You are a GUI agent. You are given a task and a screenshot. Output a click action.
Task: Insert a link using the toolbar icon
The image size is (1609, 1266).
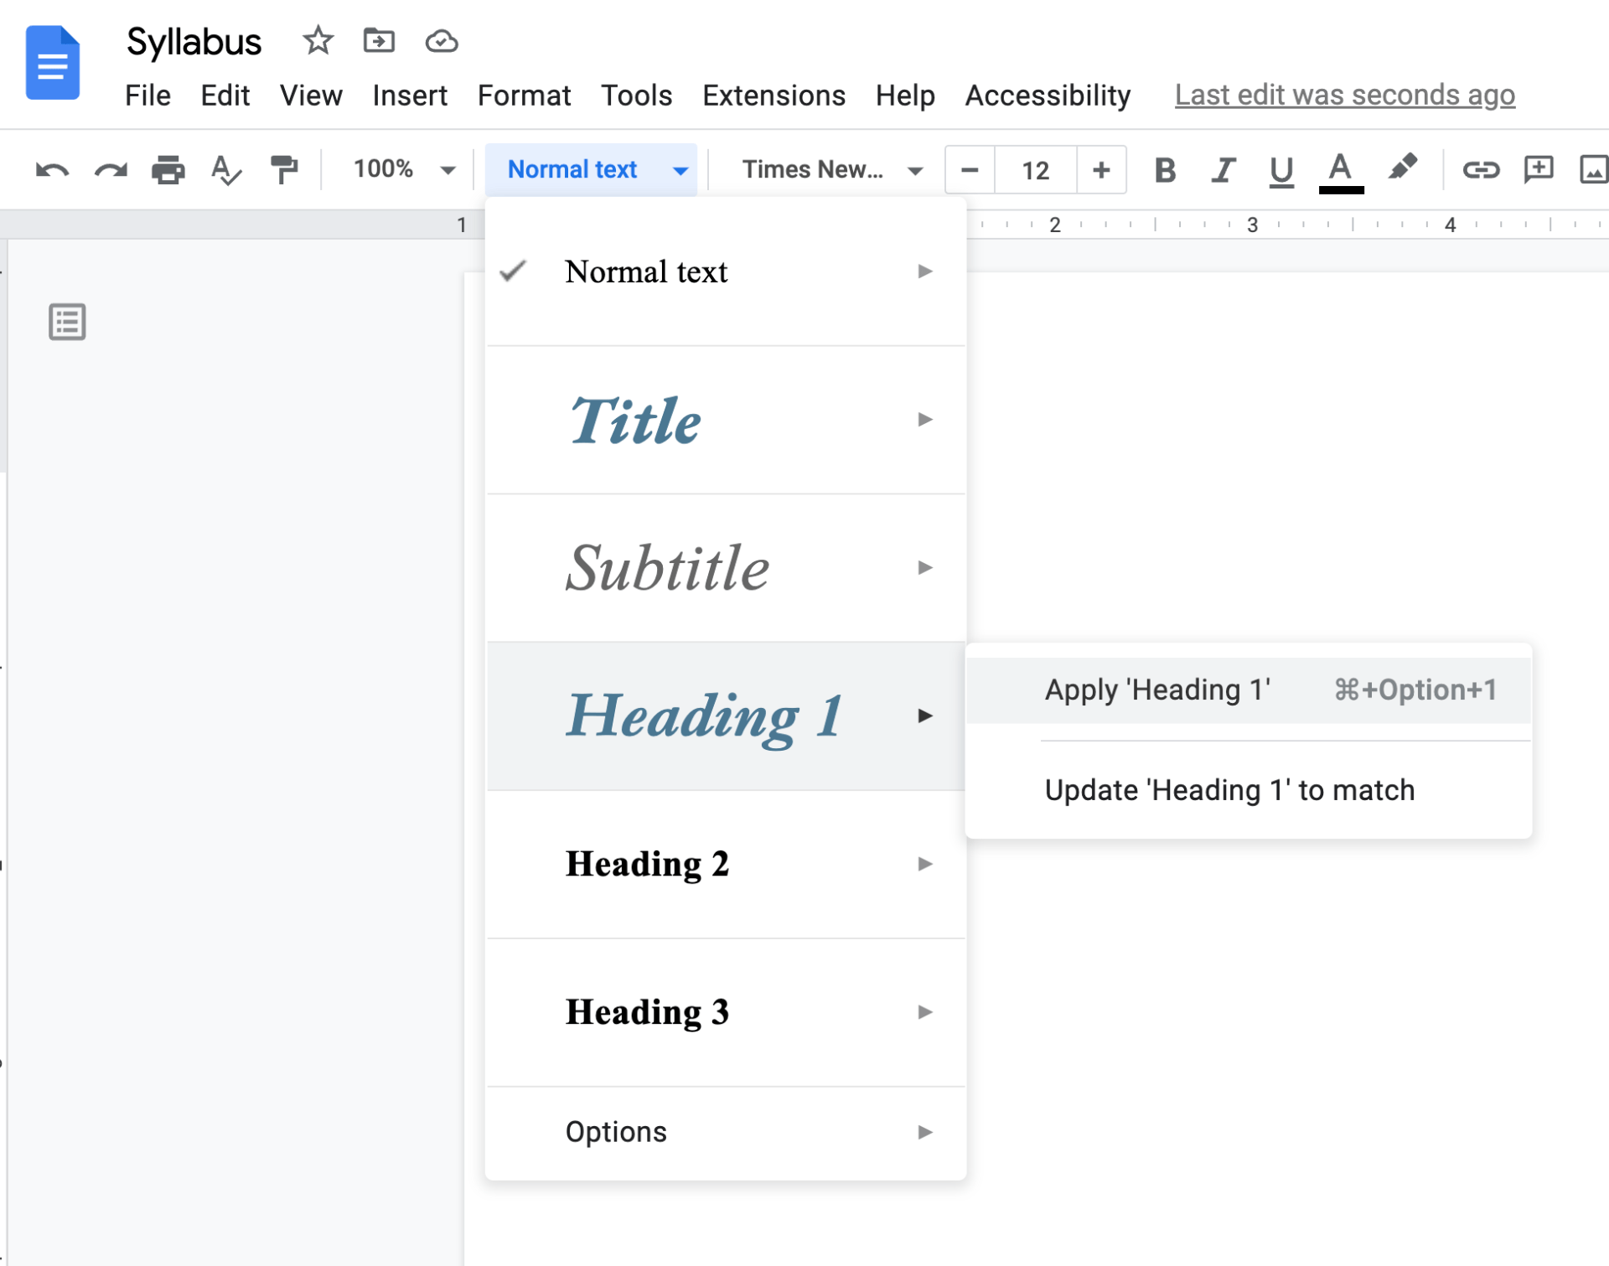[1482, 169]
